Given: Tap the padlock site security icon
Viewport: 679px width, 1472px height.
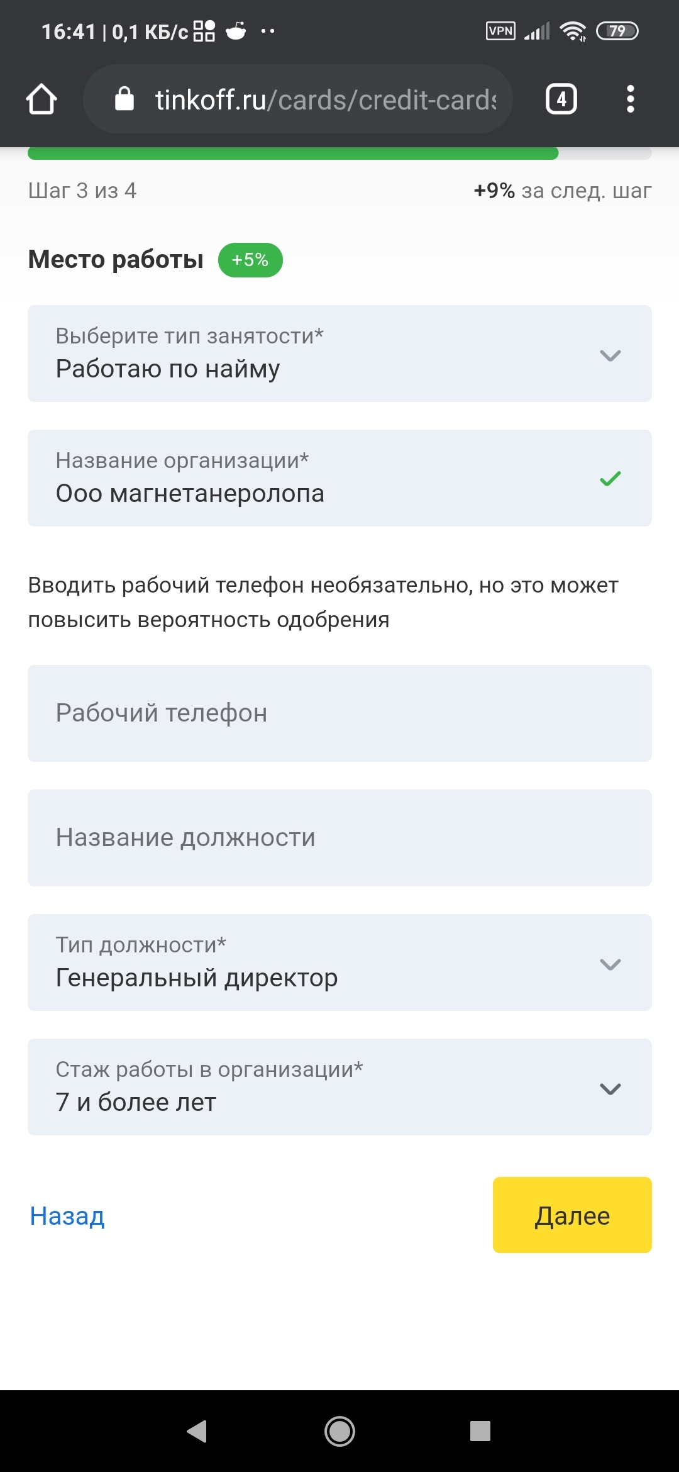Looking at the screenshot, I should (x=124, y=99).
